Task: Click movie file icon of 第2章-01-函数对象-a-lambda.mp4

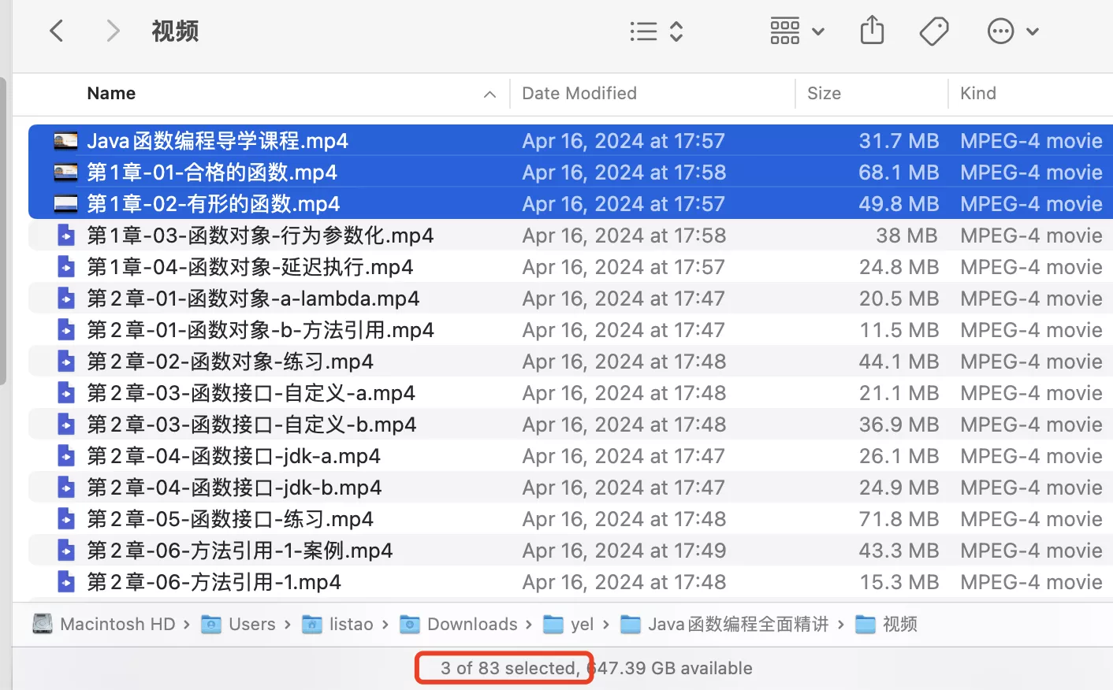Action: 66,299
